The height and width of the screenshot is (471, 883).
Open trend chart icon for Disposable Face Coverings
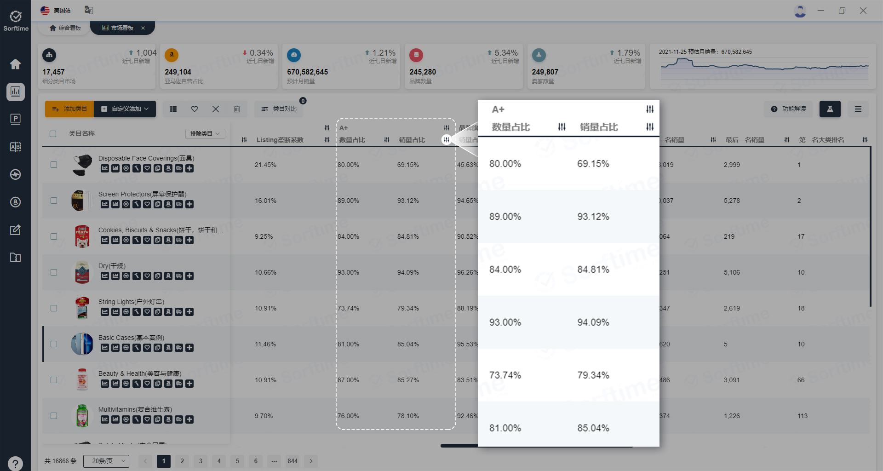[x=105, y=168]
